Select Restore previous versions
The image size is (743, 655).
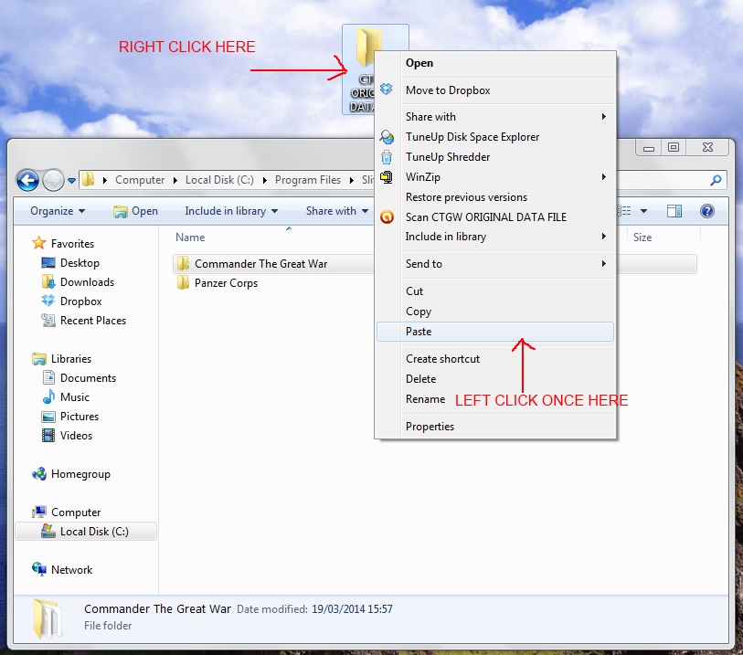(x=495, y=197)
